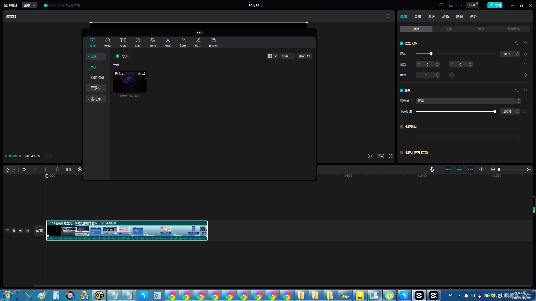
Task: Click the 导入 import button
Action: (122, 56)
